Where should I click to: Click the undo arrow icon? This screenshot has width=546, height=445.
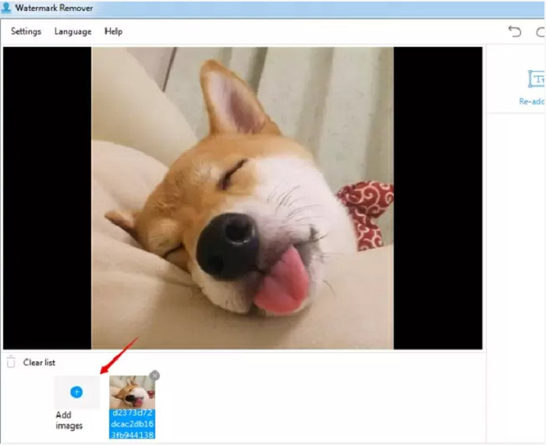pos(515,32)
